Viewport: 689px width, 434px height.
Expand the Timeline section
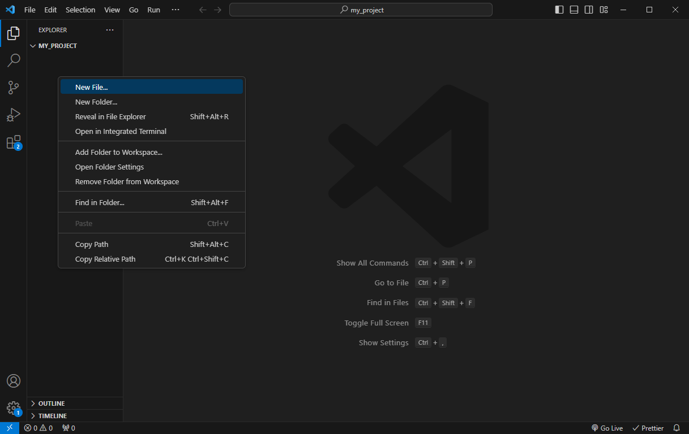click(x=53, y=416)
